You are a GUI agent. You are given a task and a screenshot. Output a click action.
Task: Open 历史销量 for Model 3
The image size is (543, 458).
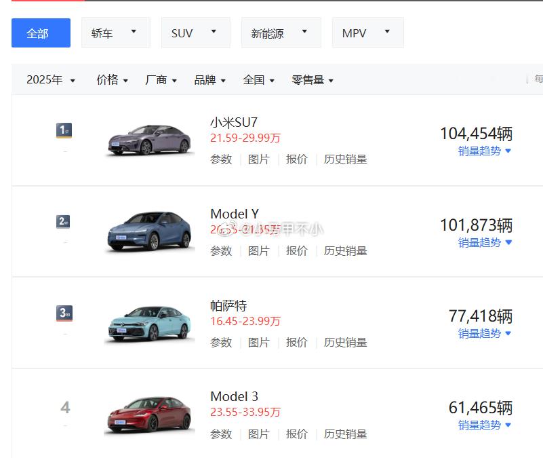point(345,434)
